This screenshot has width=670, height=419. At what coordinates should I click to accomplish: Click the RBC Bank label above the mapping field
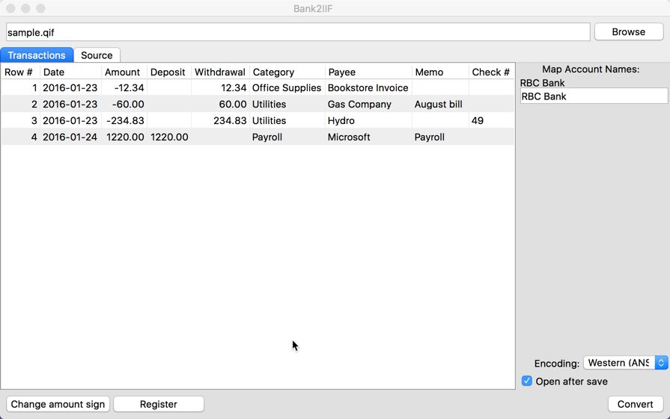[542, 83]
